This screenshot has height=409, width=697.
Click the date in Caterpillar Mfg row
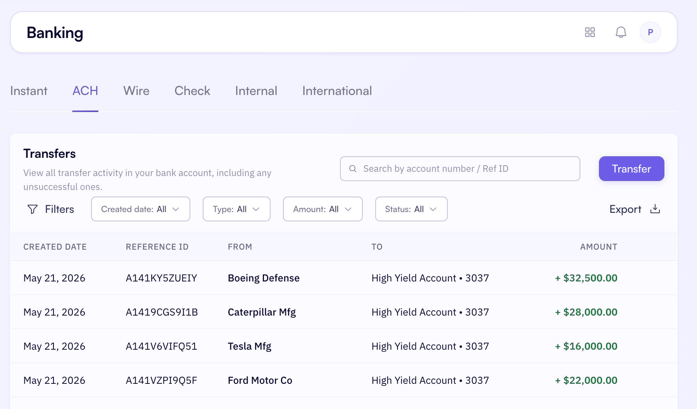pos(54,312)
